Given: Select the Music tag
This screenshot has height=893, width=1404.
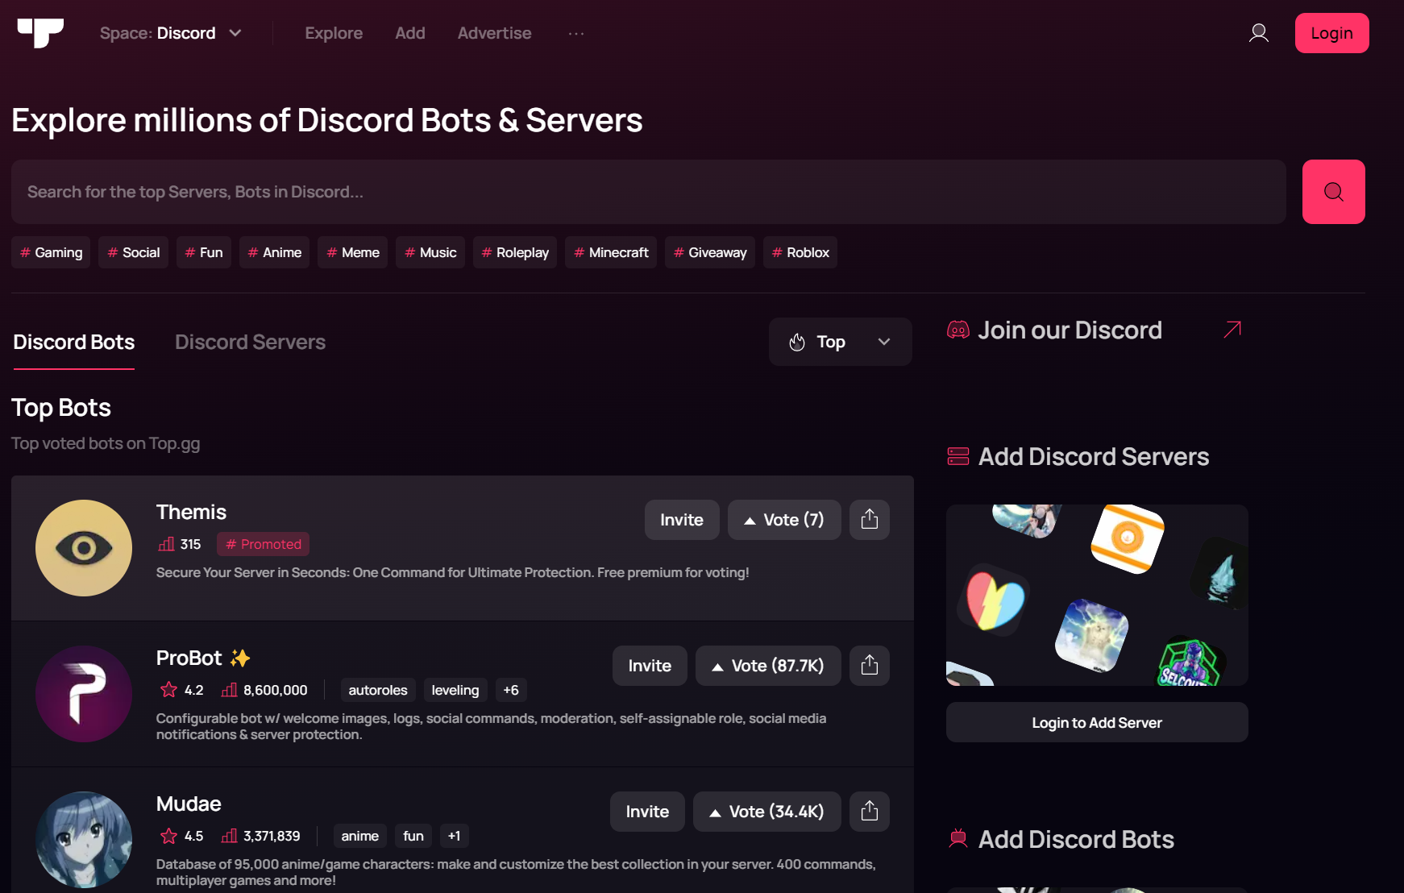Looking at the screenshot, I should pyautogui.click(x=430, y=252).
